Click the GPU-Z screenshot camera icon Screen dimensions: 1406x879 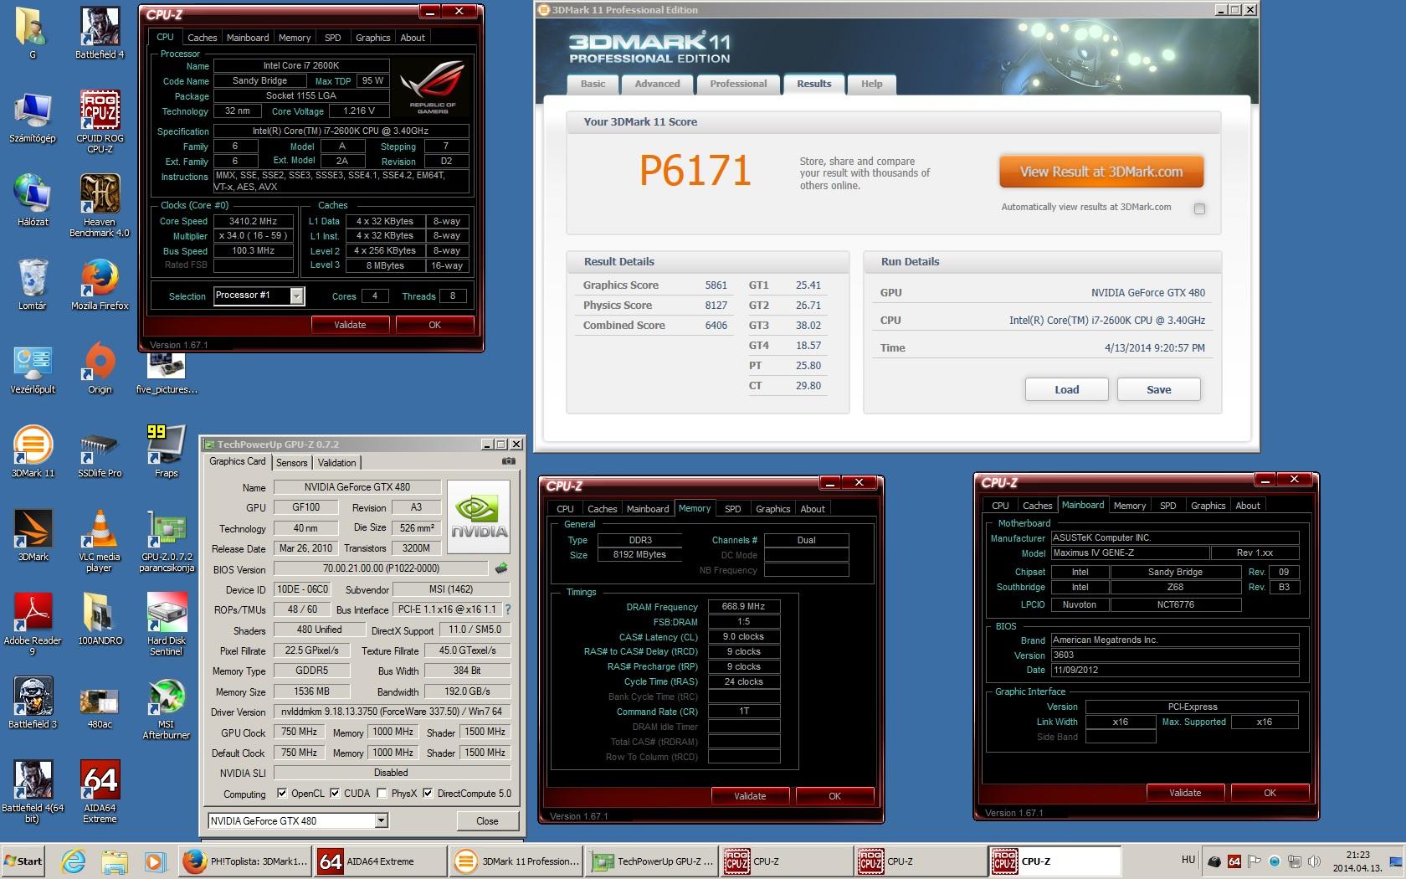click(508, 461)
